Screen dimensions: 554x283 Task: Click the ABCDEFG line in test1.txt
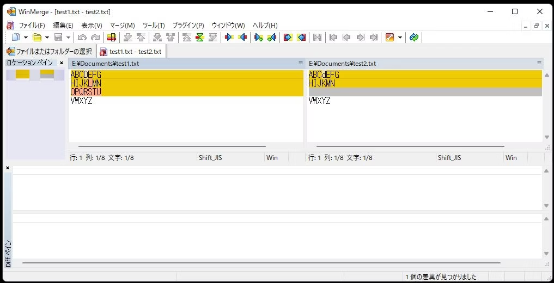point(186,75)
